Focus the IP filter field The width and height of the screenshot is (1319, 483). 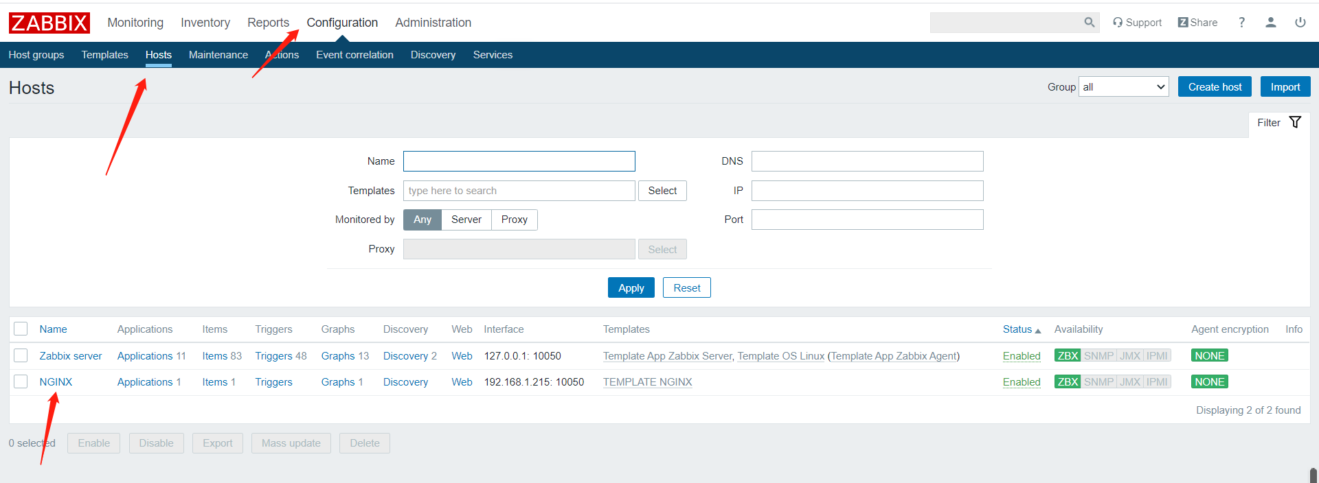pos(867,191)
